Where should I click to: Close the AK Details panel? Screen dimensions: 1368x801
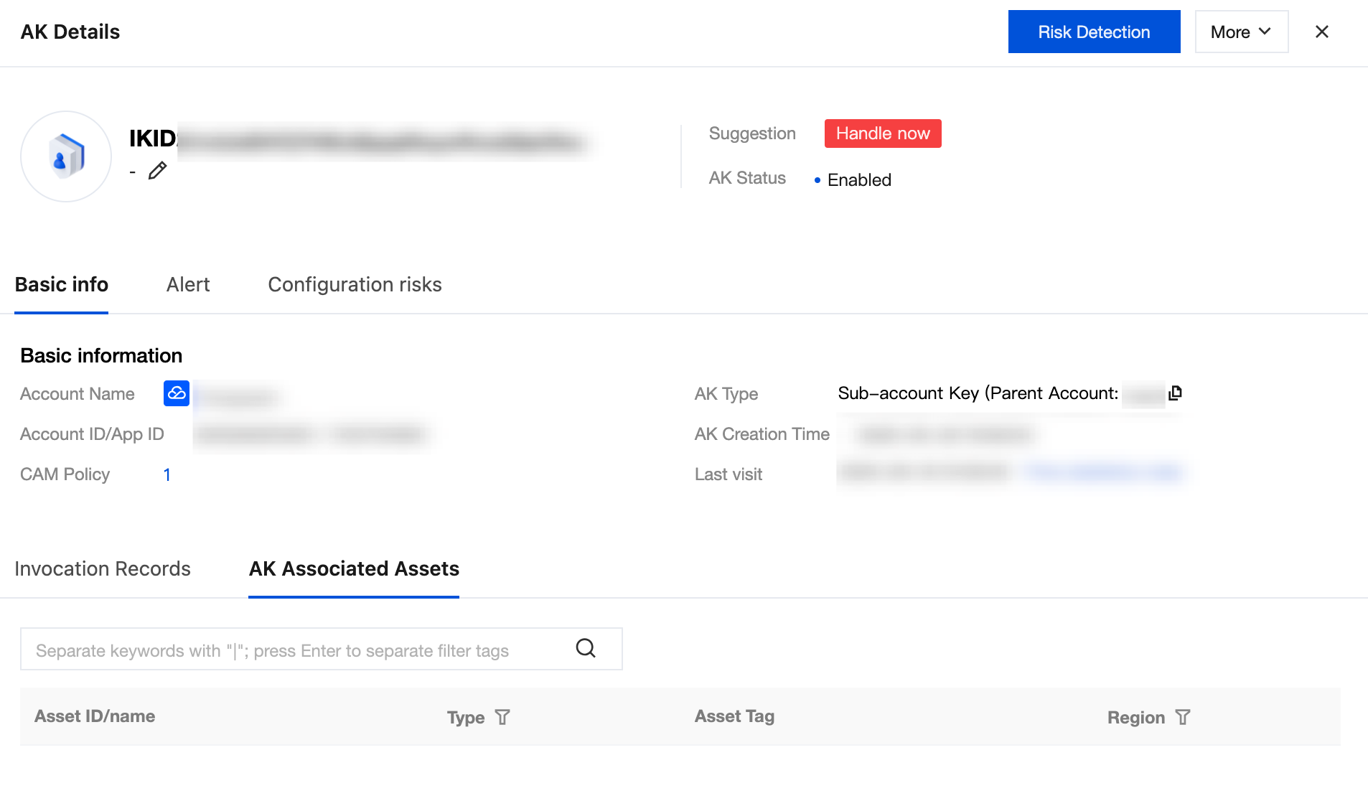pyautogui.click(x=1321, y=32)
